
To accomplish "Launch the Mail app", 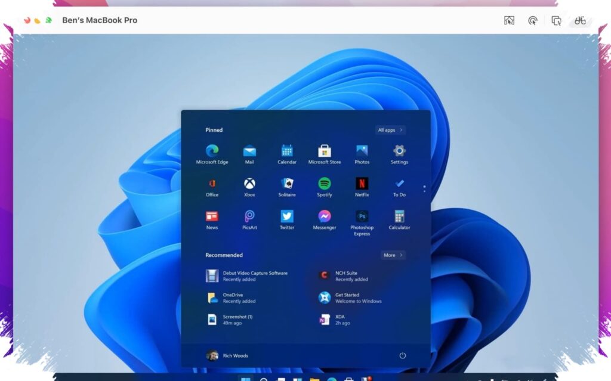I will pos(249,154).
